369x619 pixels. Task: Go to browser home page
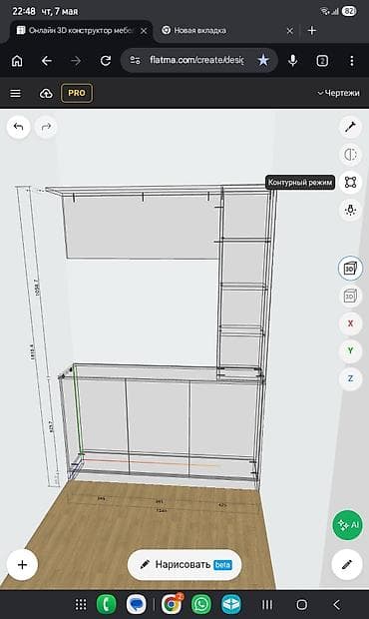coord(17,61)
